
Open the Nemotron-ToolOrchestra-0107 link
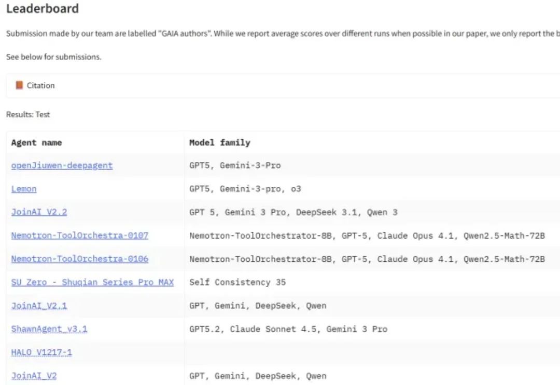pos(79,235)
